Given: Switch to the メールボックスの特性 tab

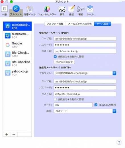Looking at the screenshot, I should point(80,24).
